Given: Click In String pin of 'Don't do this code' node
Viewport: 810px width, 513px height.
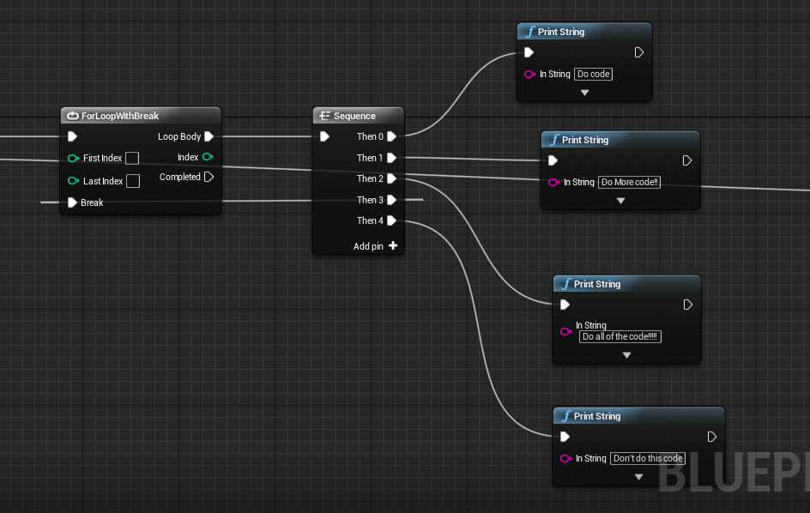Looking at the screenshot, I should [x=566, y=458].
